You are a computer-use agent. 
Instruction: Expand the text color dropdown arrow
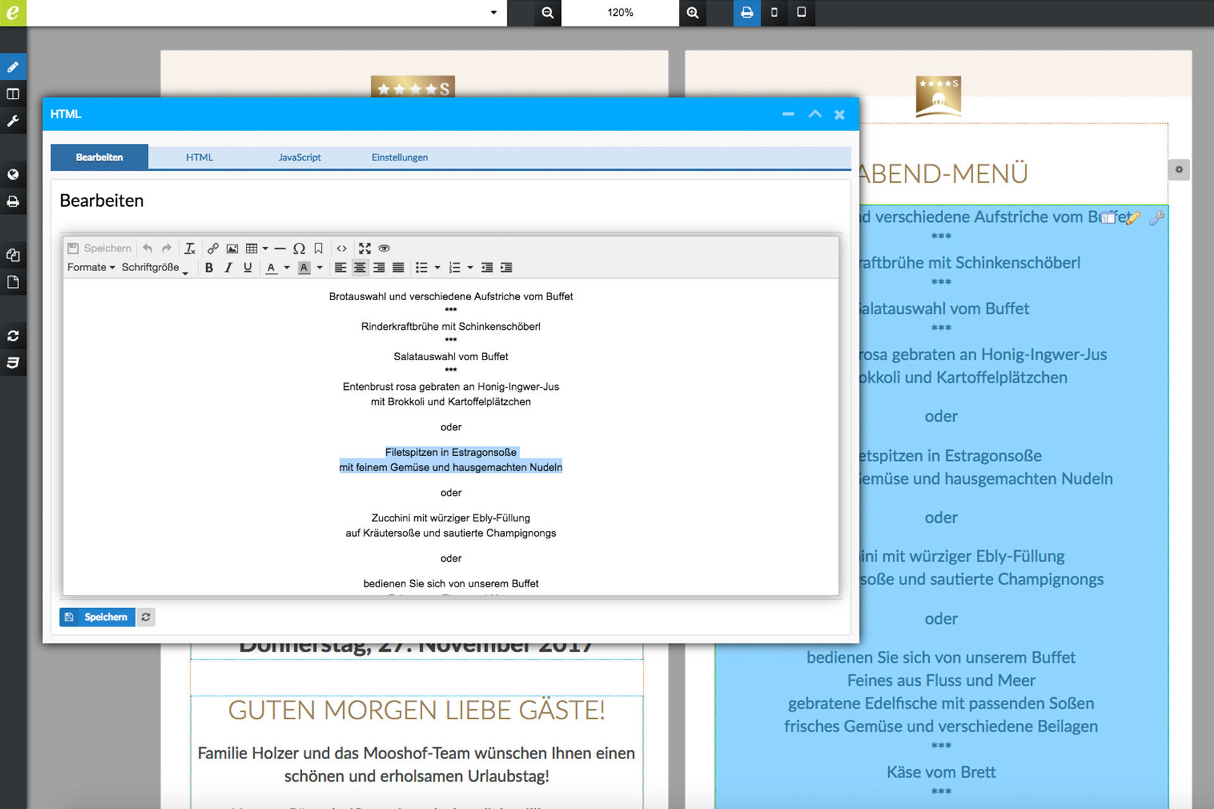click(286, 268)
